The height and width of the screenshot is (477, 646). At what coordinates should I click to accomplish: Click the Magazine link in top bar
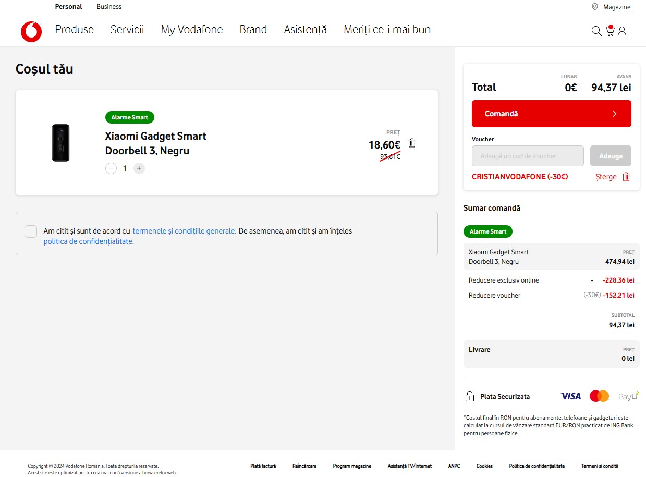617,7
